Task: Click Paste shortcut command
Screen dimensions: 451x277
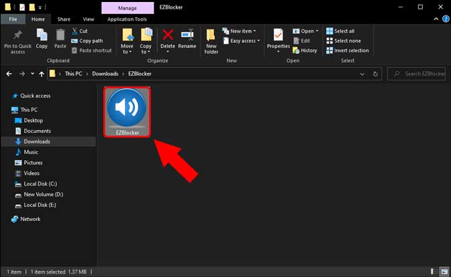Action: tap(92, 51)
